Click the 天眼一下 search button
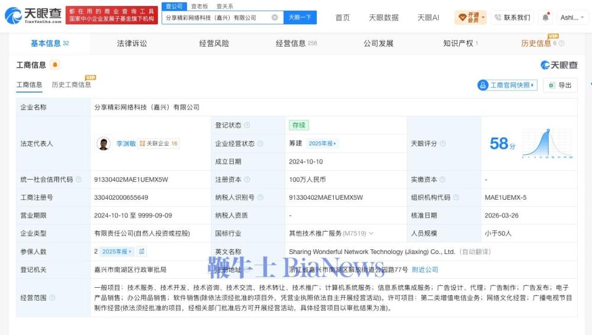The image size is (592, 335). (x=300, y=17)
